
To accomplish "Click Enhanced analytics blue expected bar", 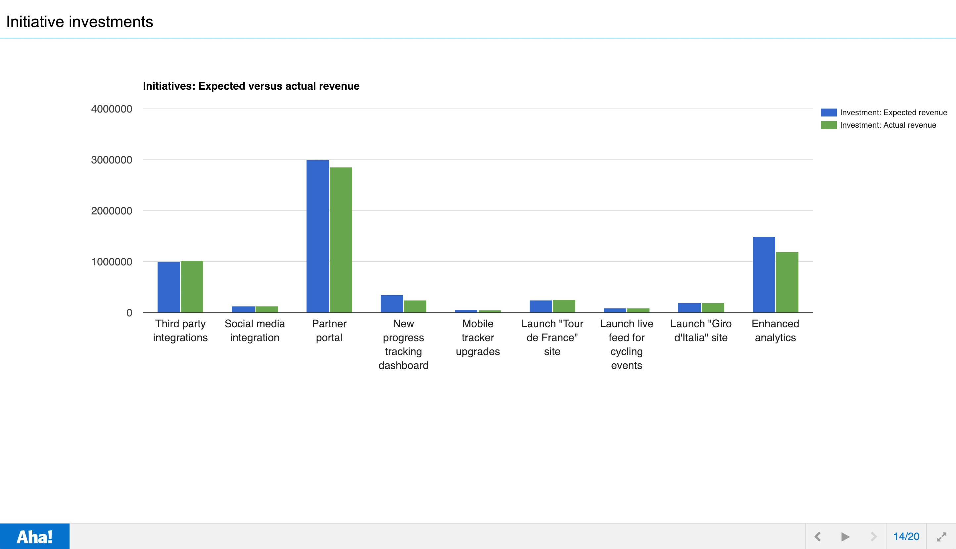I will coord(764,275).
